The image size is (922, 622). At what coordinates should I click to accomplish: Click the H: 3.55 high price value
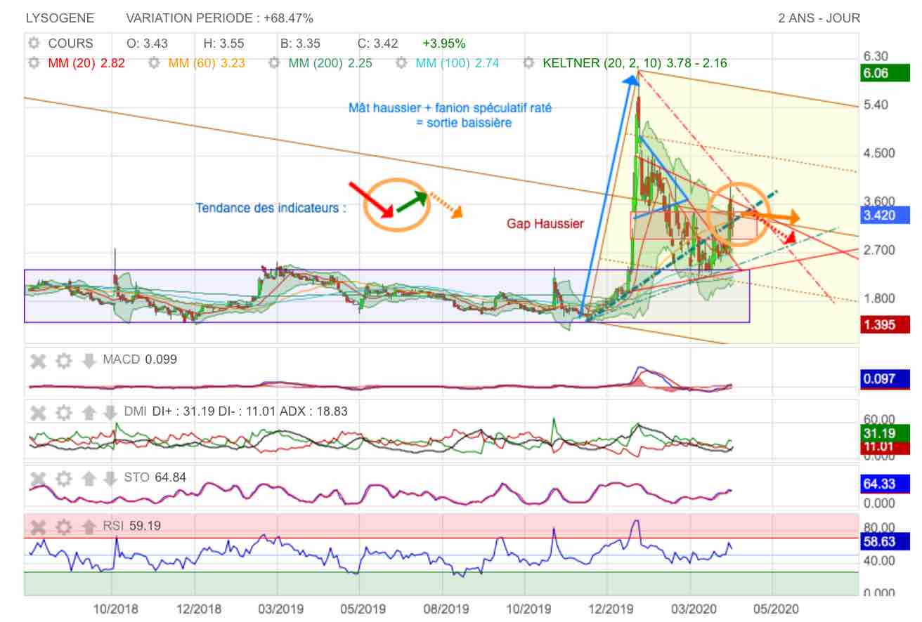(x=223, y=44)
